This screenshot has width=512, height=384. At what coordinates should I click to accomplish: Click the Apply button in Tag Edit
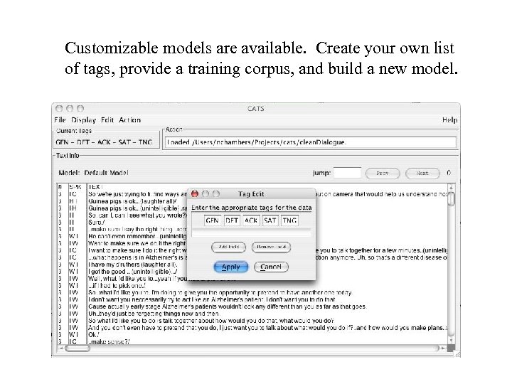(x=231, y=267)
